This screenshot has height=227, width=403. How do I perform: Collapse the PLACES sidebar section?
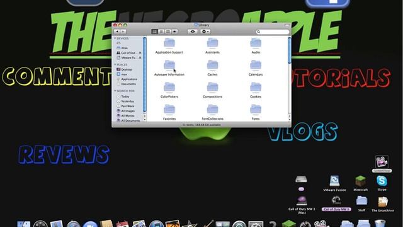115,64
